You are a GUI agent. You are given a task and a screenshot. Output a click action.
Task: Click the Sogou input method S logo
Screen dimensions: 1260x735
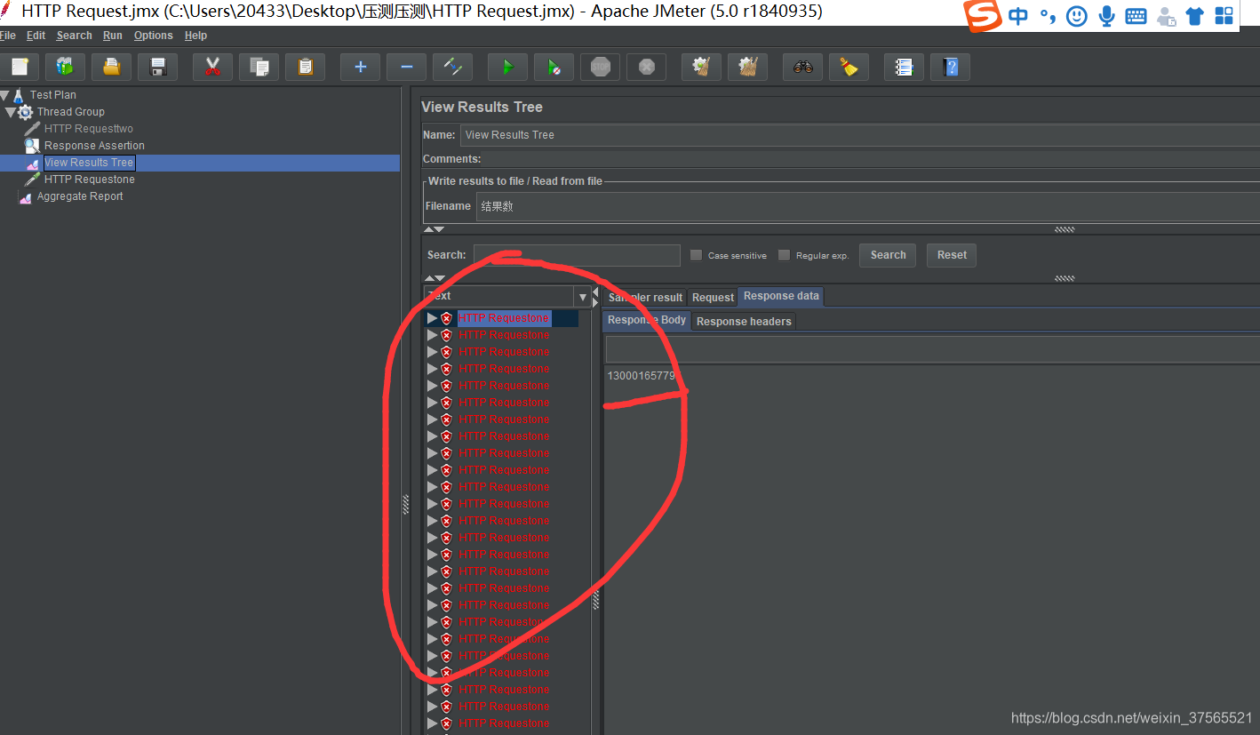pyautogui.click(x=984, y=15)
